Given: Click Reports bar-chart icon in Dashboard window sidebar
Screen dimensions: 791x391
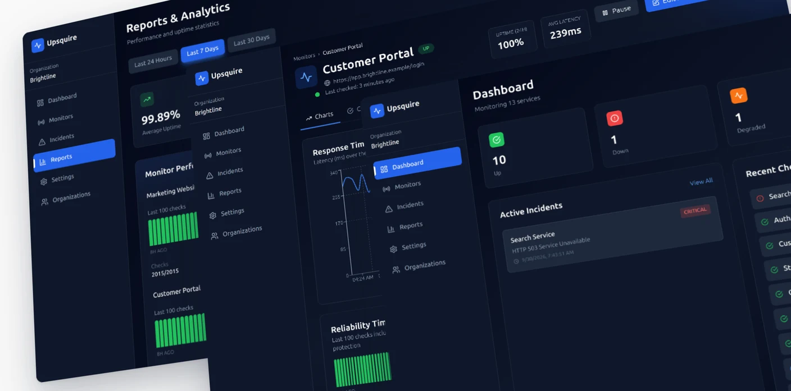Looking at the screenshot, I should point(391,229).
